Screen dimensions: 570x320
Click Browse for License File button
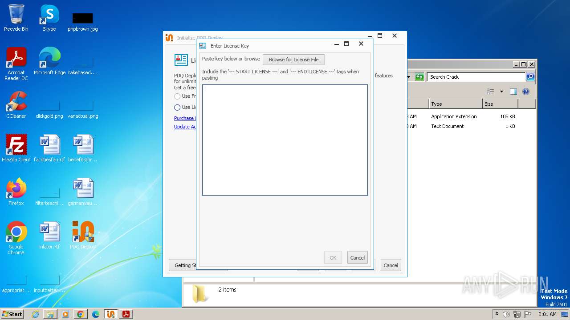[294, 60]
